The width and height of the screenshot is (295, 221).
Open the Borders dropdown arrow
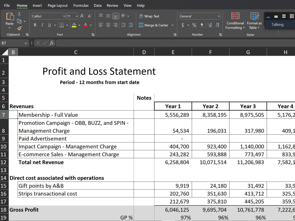click(67, 25)
